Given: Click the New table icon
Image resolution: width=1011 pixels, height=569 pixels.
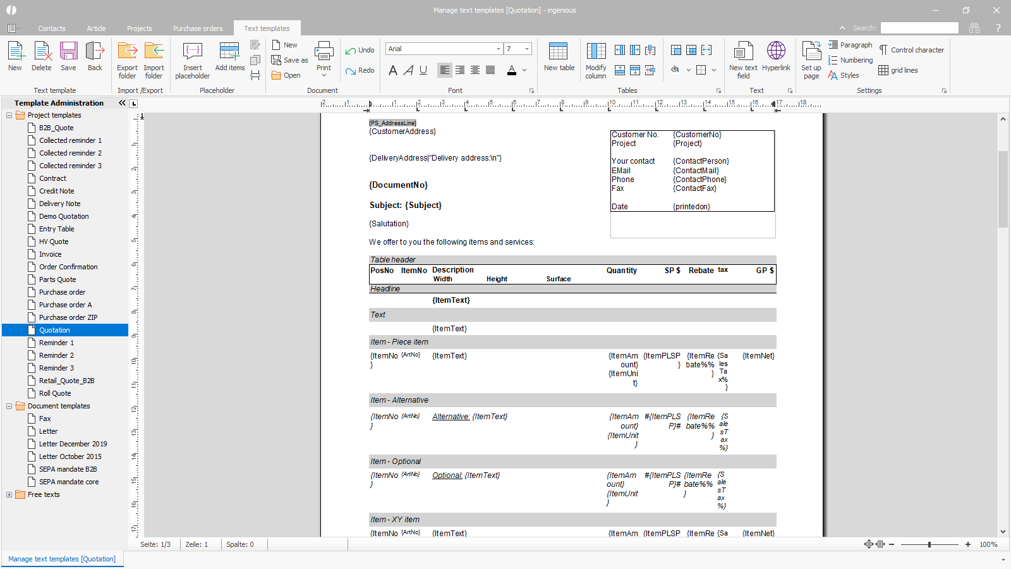Looking at the screenshot, I should click(559, 52).
